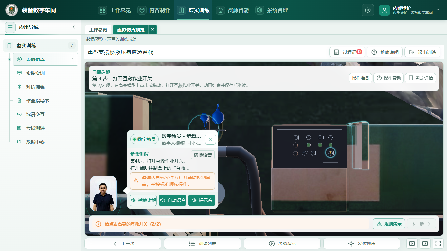Close the 虚拟仿真预览 tab

click(152, 30)
